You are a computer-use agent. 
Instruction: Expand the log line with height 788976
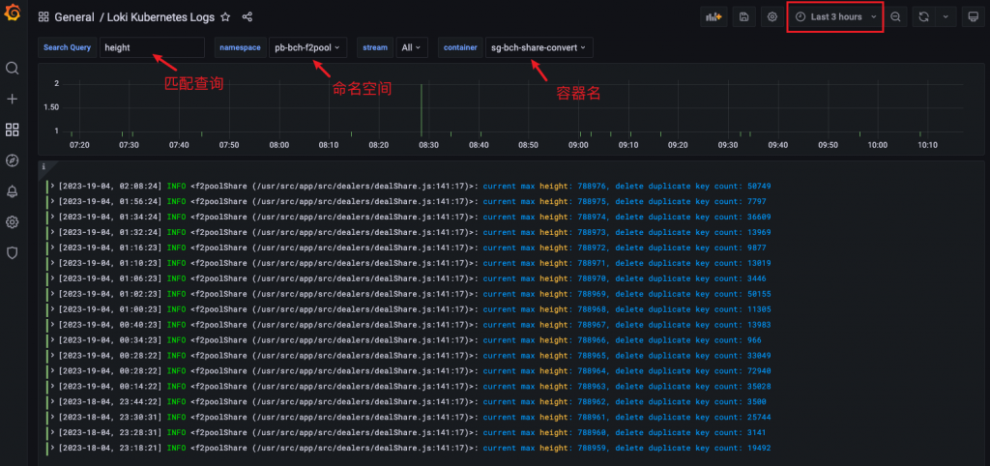pos(53,187)
